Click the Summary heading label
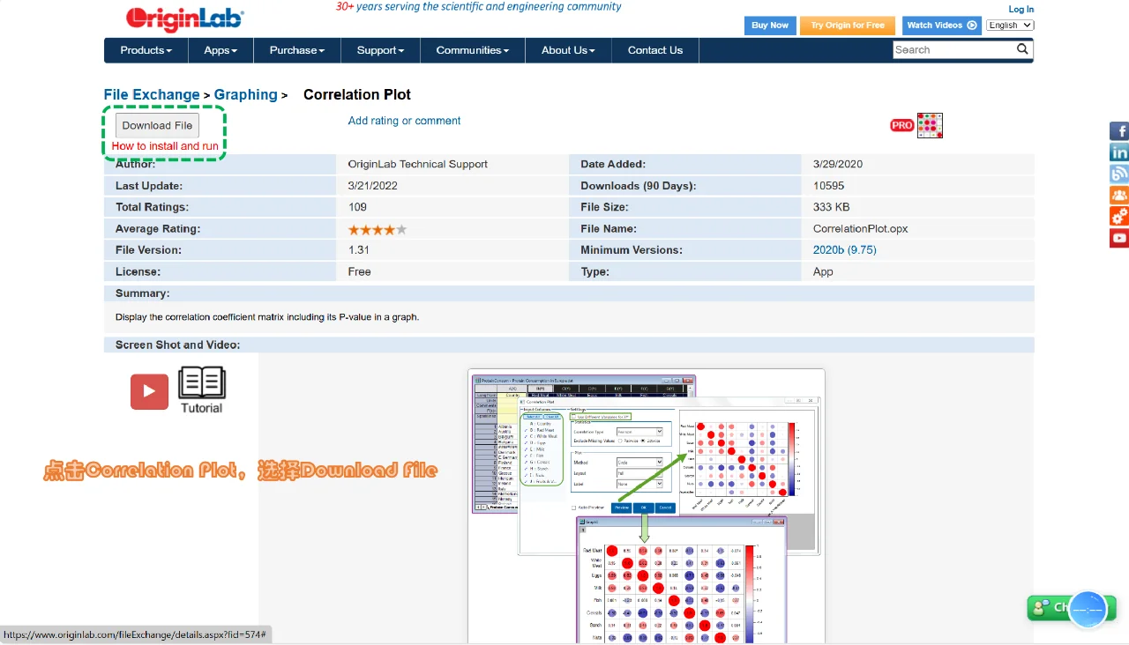Image resolution: width=1129 pixels, height=645 pixels. 143,293
